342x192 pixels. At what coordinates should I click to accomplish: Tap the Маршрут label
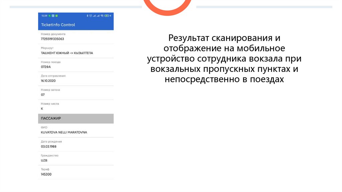(47, 48)
